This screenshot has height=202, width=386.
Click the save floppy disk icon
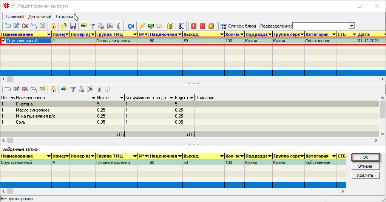(x=73, y=26)
